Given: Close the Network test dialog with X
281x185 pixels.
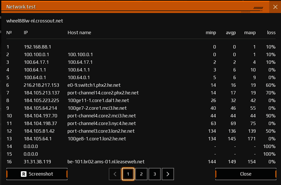Looking at the screenshot, I should [275, 7].
